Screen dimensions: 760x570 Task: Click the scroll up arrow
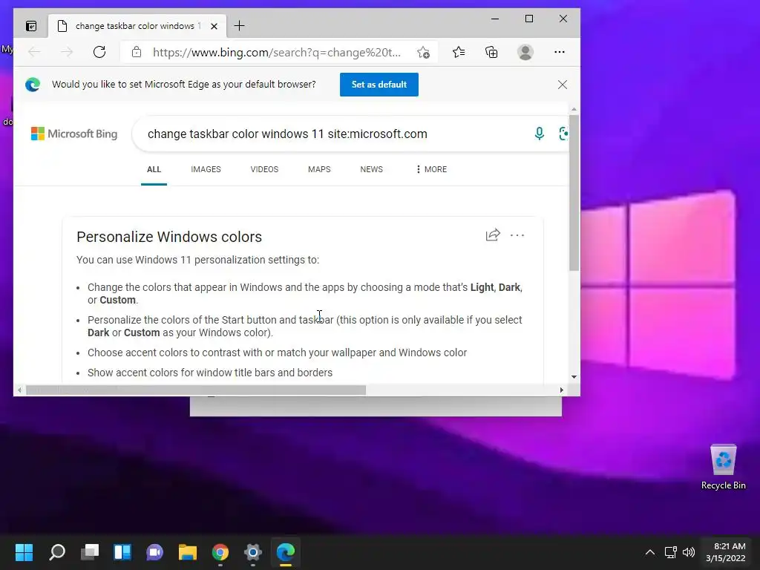(x=574, y=110)
